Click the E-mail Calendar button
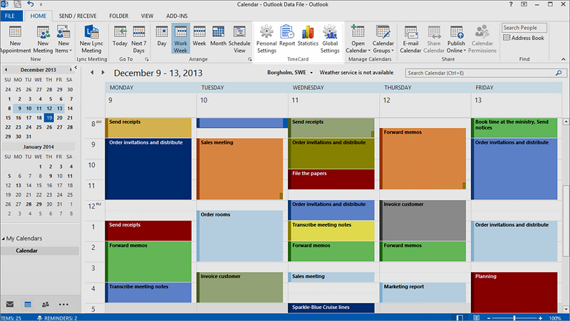 410,38
